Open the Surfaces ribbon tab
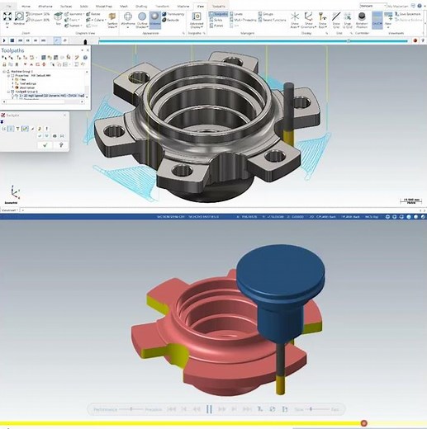The image size is (427, 429). tap(66, 6)
